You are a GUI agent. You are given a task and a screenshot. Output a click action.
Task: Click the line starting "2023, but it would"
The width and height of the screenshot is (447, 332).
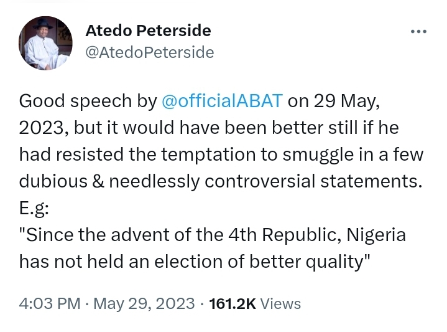point(208,128)
